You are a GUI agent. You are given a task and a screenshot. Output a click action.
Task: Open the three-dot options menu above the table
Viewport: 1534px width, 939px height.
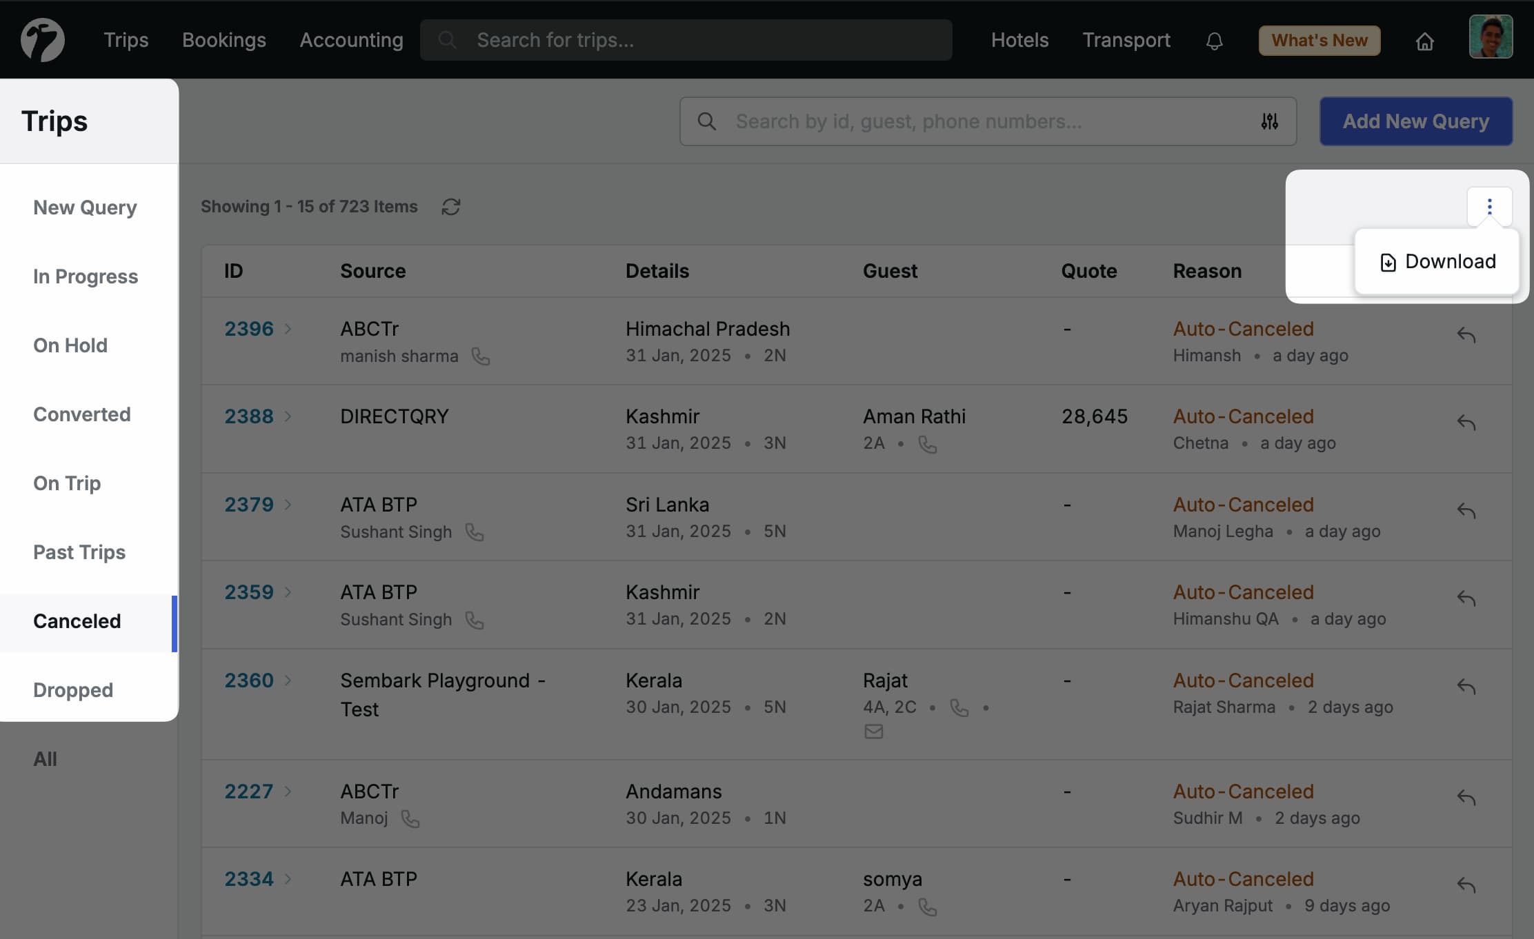click(x=1489, y=205)
